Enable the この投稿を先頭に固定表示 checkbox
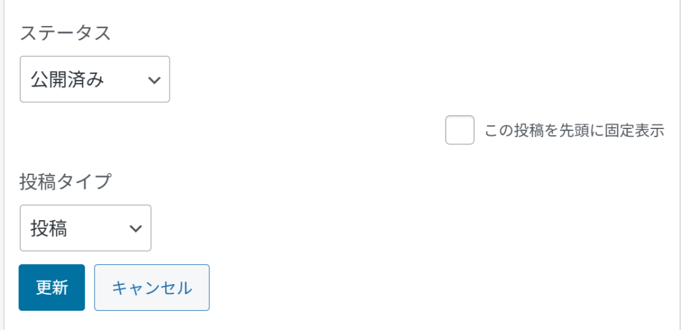 point(460,130)
